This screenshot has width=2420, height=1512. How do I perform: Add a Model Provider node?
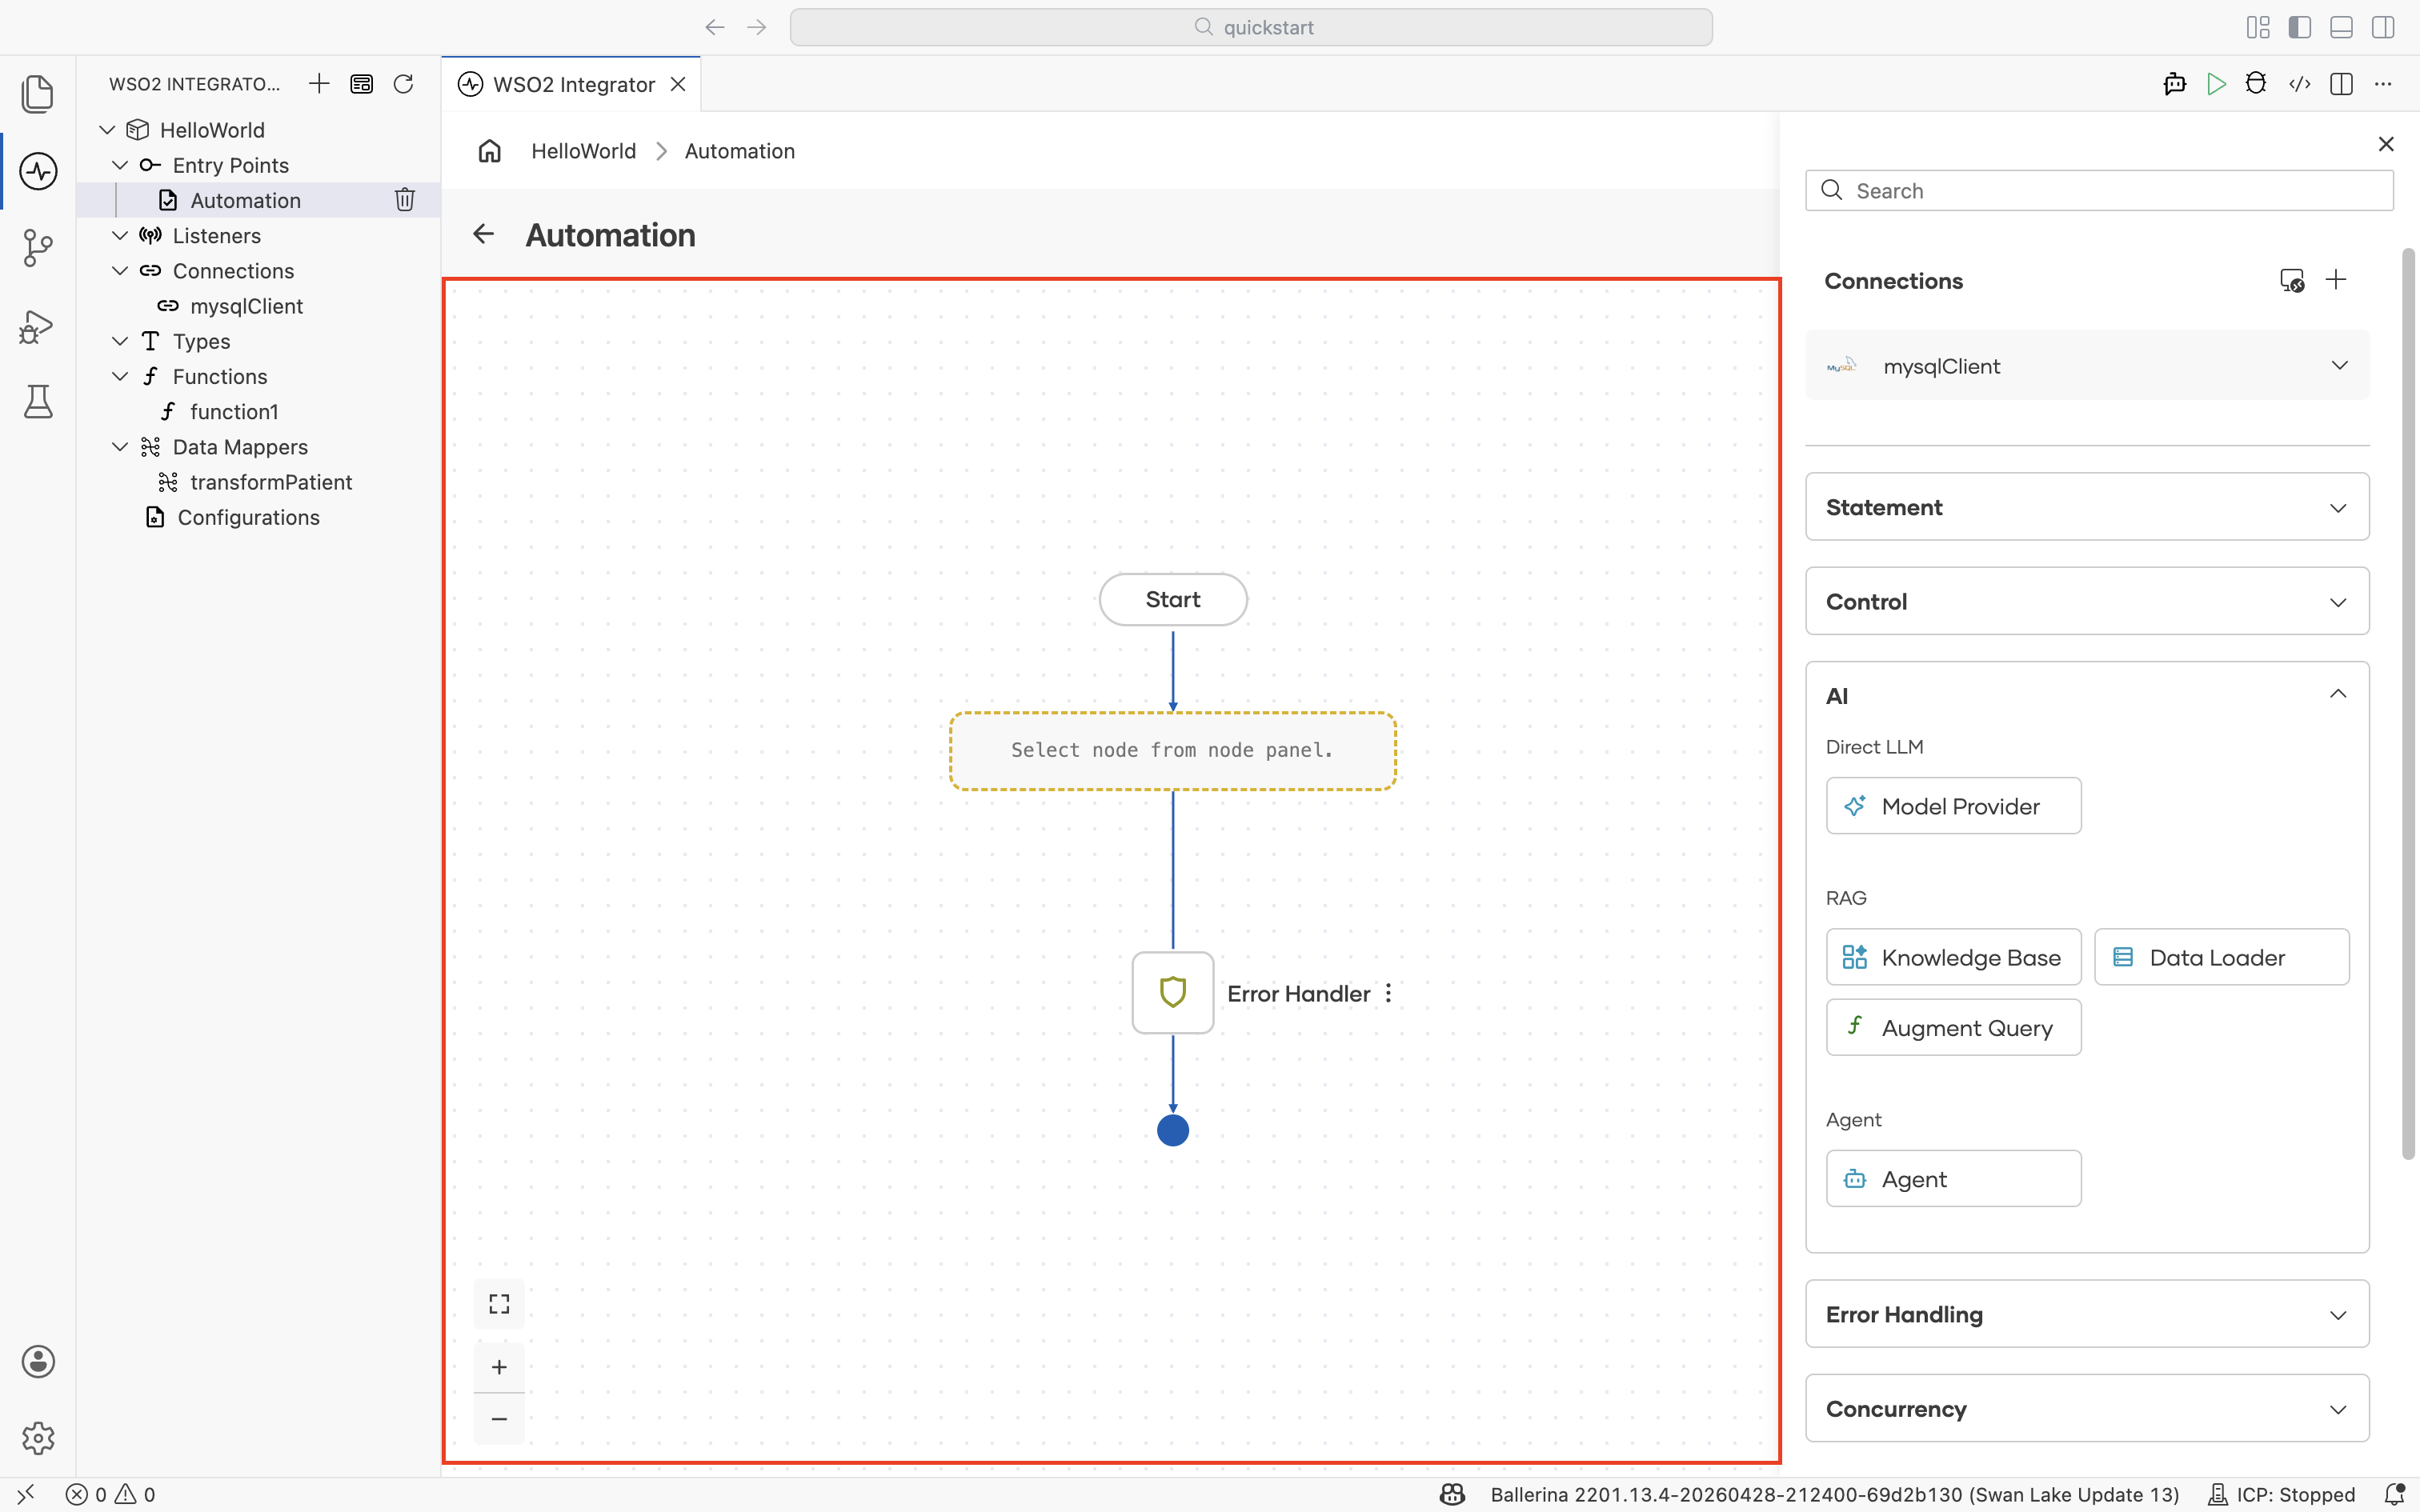[1953, 806]
